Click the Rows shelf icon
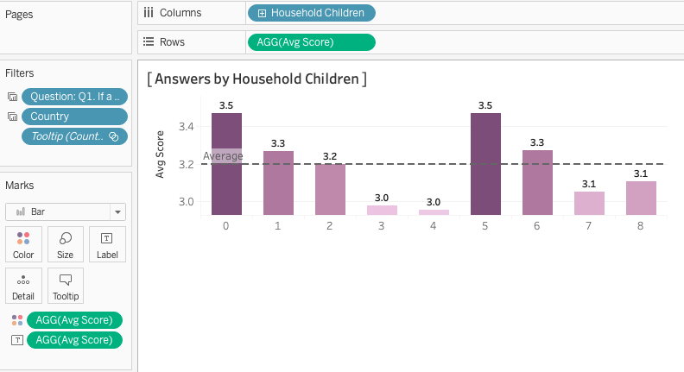 tap(149, 41)
